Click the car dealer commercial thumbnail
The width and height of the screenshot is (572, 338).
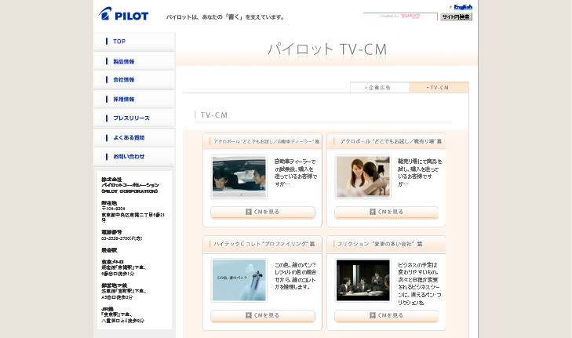tap(239, 177)
